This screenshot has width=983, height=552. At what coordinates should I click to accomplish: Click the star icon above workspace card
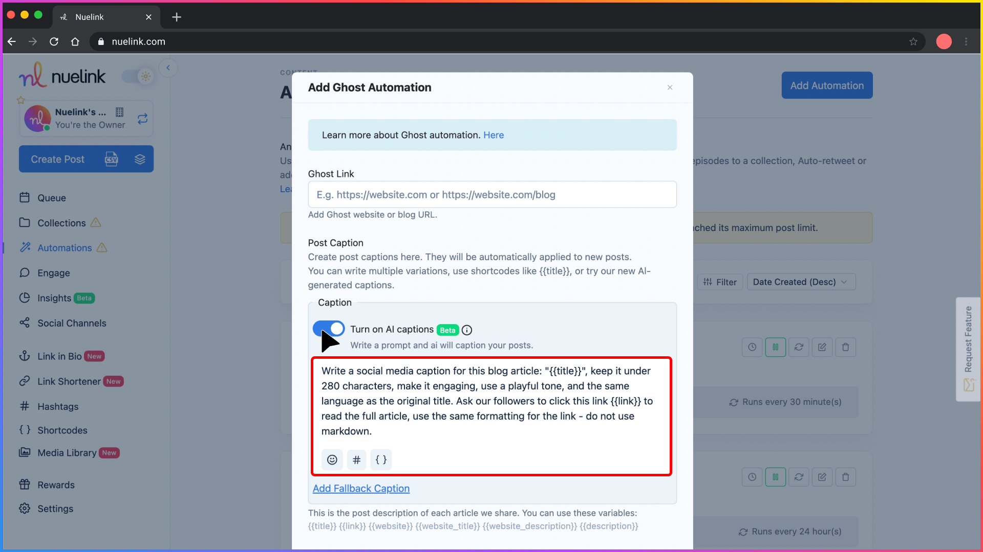21,100
